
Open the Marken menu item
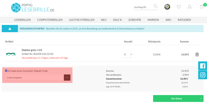tap(153, 20)
